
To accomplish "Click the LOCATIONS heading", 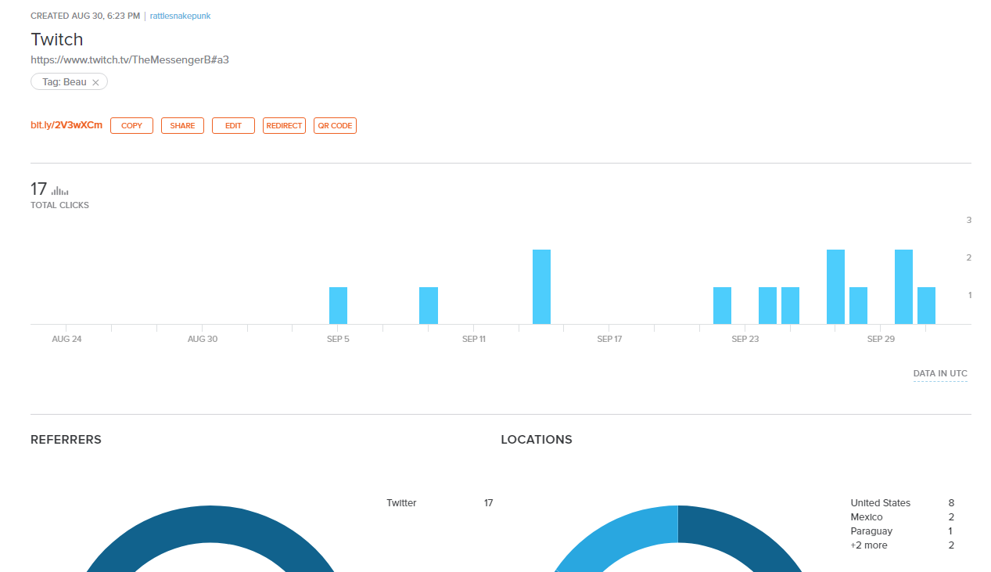I will click(x=537, y=440).
